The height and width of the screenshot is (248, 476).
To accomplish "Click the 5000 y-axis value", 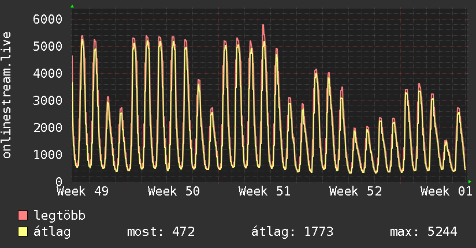I will pos(48,46).
